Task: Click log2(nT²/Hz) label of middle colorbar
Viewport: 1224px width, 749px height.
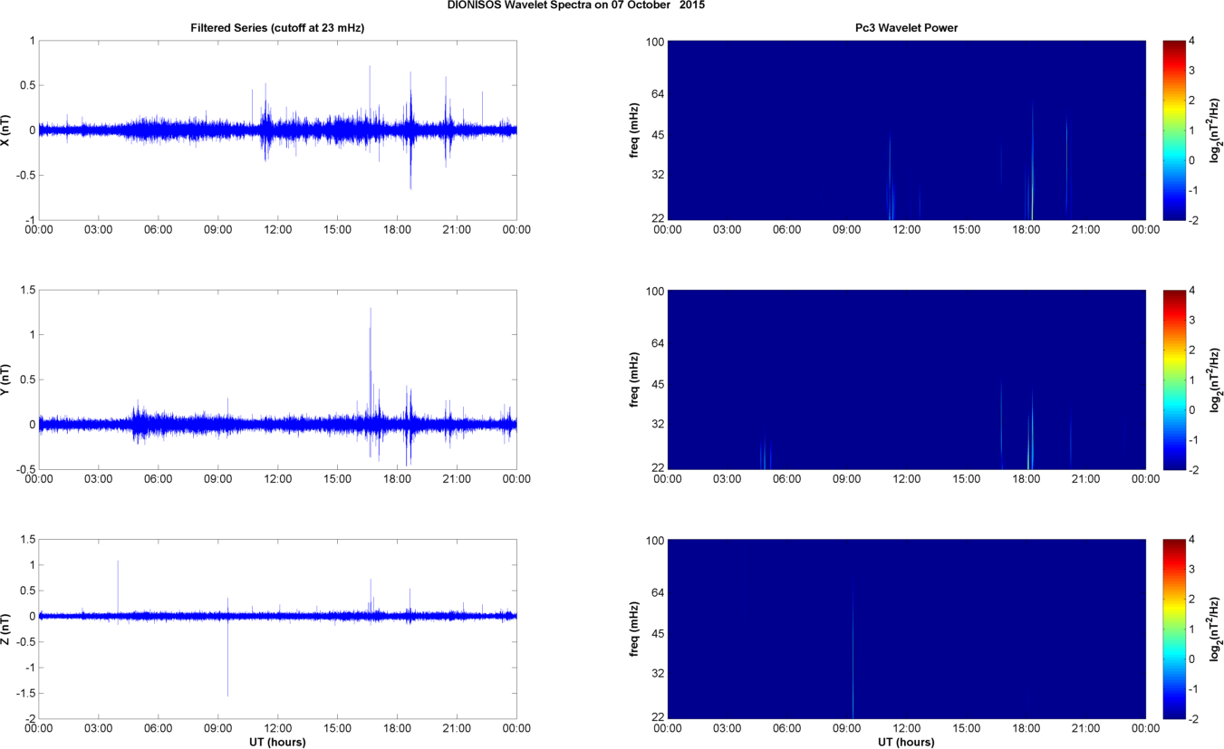Action: tap(1216, 379)
